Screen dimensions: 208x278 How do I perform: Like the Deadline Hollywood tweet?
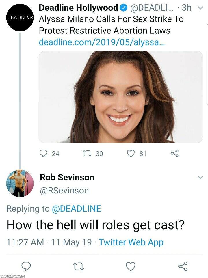click(131, 153)
